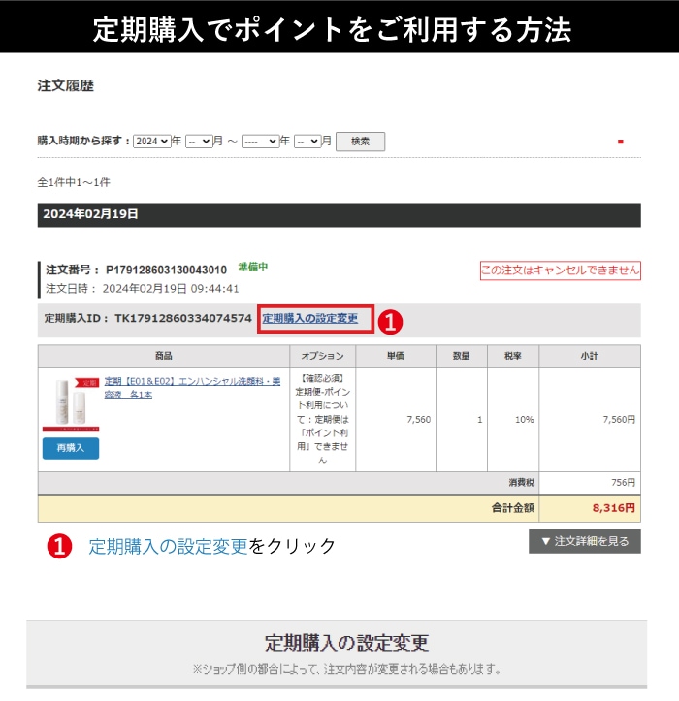Expand 注文詳細を見る order details
Image resolution: width=679 pixels, height=701 pixels.
(584, 541)
